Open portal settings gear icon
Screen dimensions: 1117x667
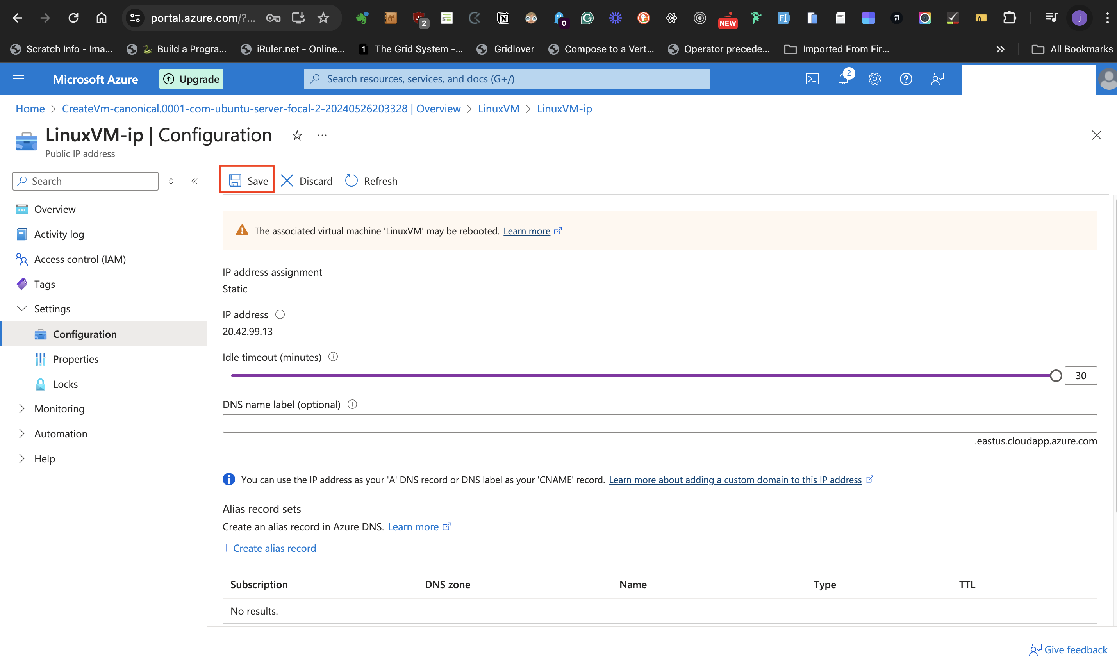(874, 79)
